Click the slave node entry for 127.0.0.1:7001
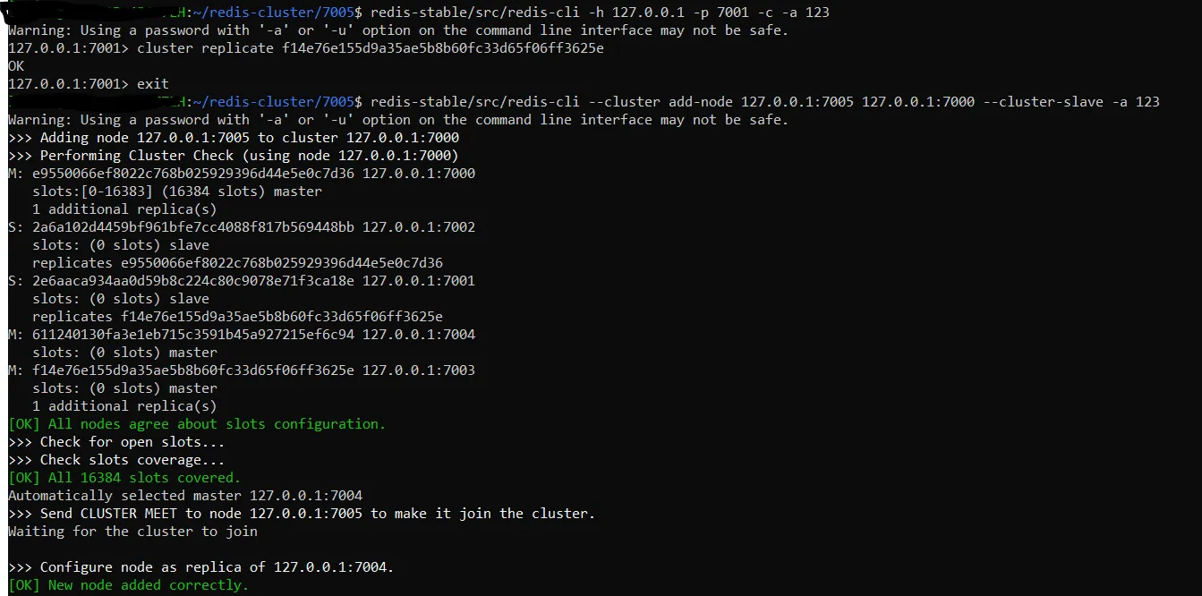This screenshot has height=596, width=1202. (242, 281)
